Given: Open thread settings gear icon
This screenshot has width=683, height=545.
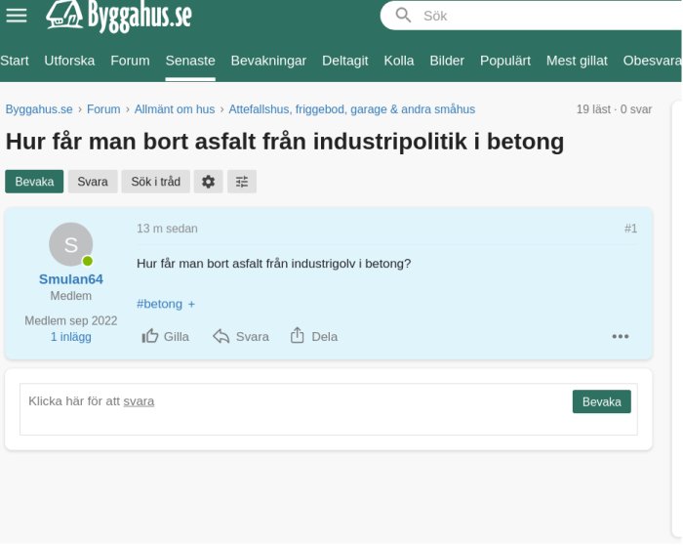Looking at the screenshot, I should pos(208,182).
